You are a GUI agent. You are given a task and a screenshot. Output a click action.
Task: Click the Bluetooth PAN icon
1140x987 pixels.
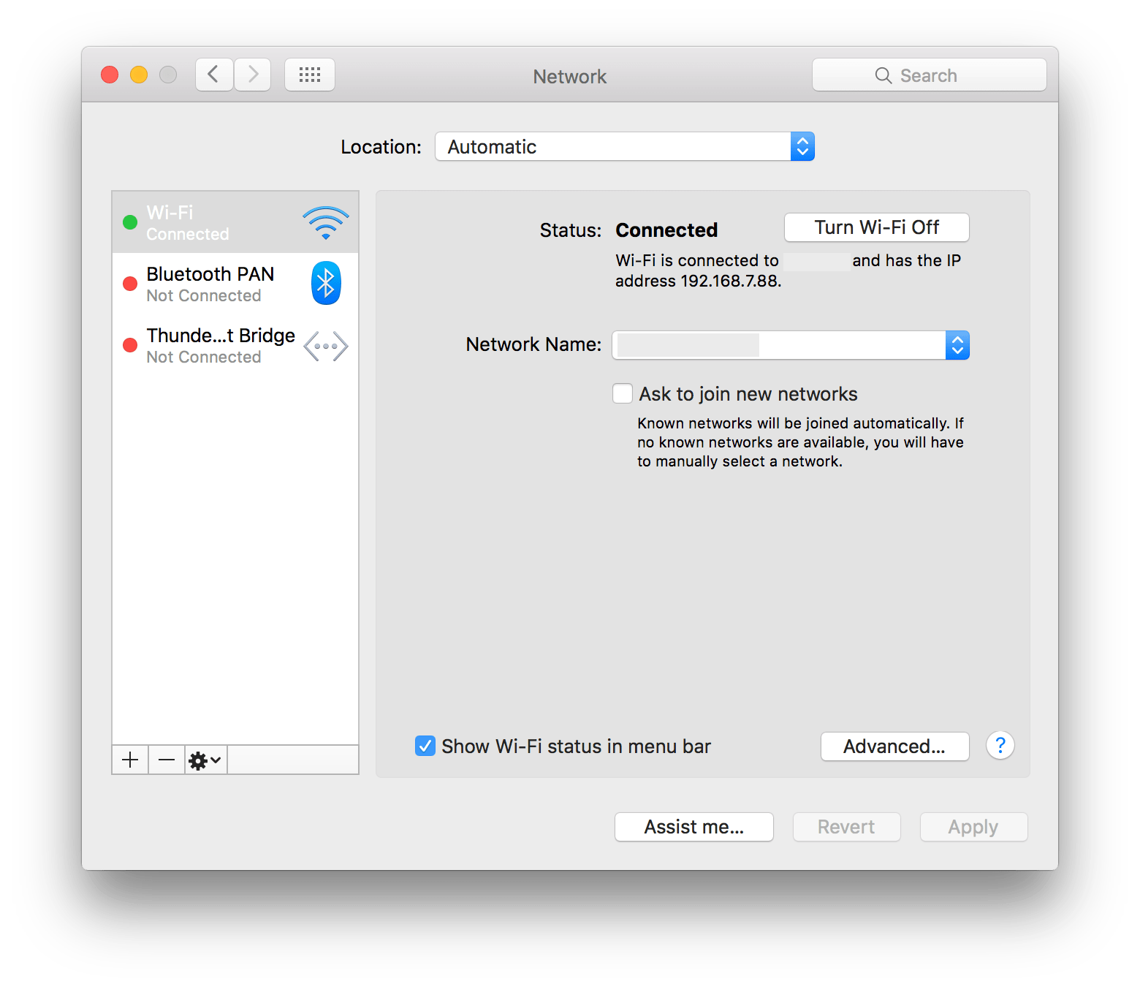[325, 283]
